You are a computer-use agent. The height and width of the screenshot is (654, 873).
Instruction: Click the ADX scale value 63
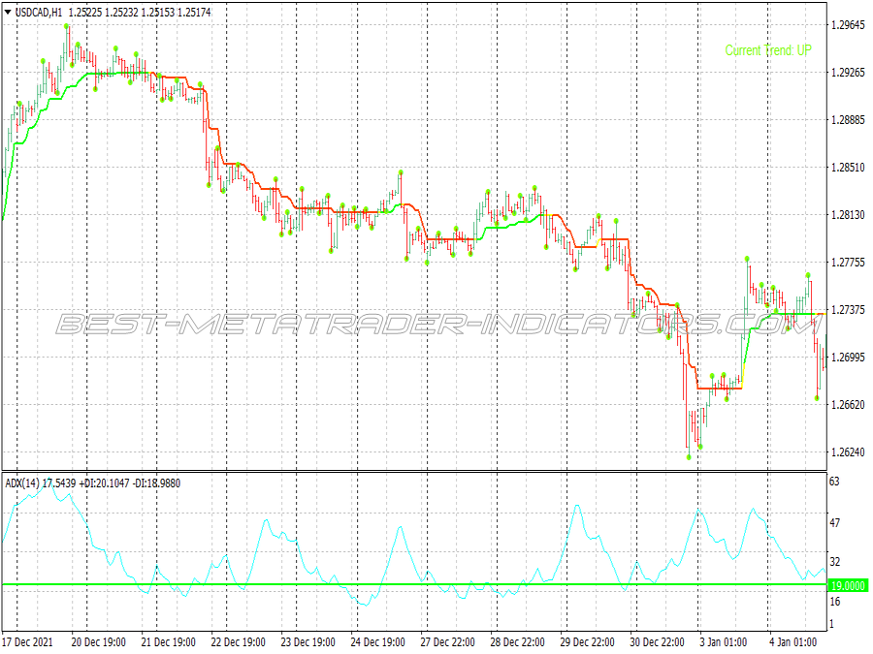coord(834,482)
